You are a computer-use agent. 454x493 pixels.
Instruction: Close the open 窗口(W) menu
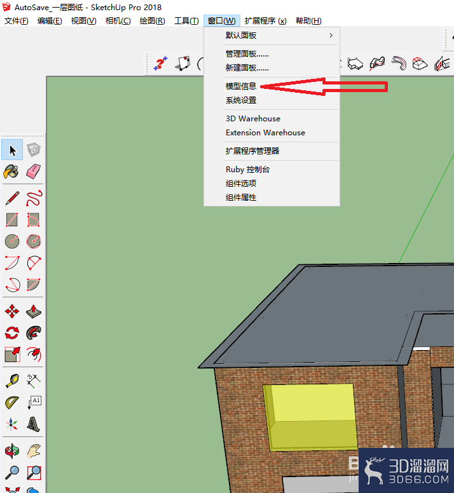click(222, 21)
